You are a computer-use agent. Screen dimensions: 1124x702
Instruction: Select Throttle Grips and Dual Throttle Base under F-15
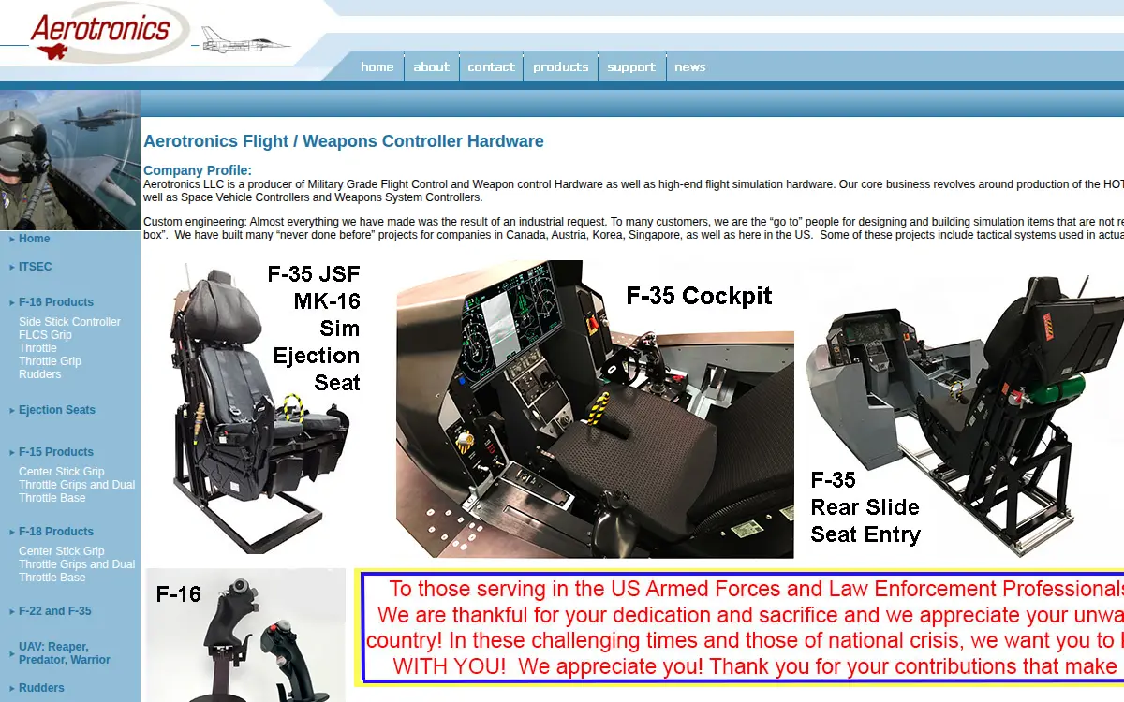(77, 491)
